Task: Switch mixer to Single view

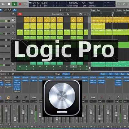Action: (x=58, y=74)
